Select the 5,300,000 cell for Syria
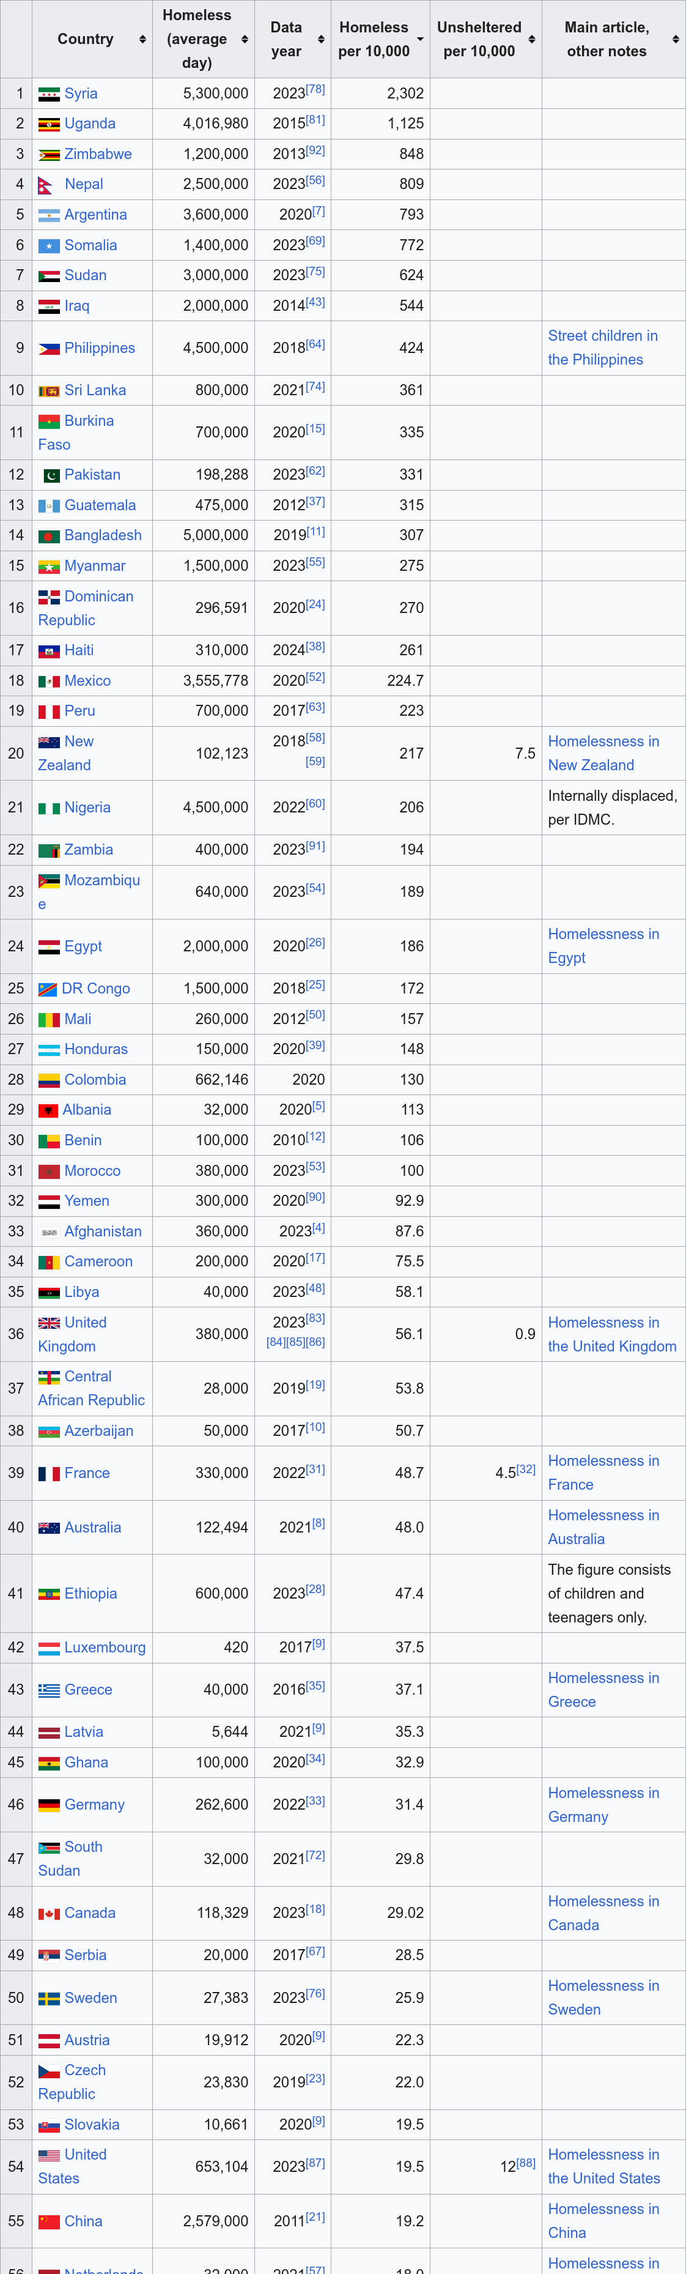 [x=204, y=94]
